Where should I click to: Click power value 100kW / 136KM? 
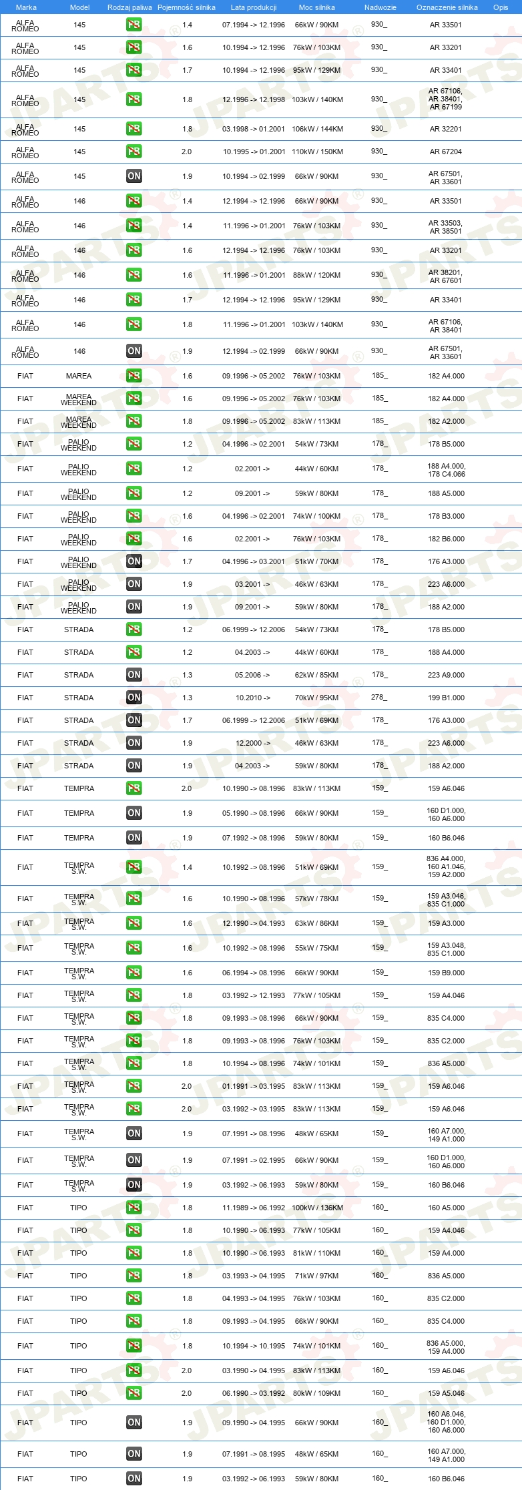[317, 1208]
